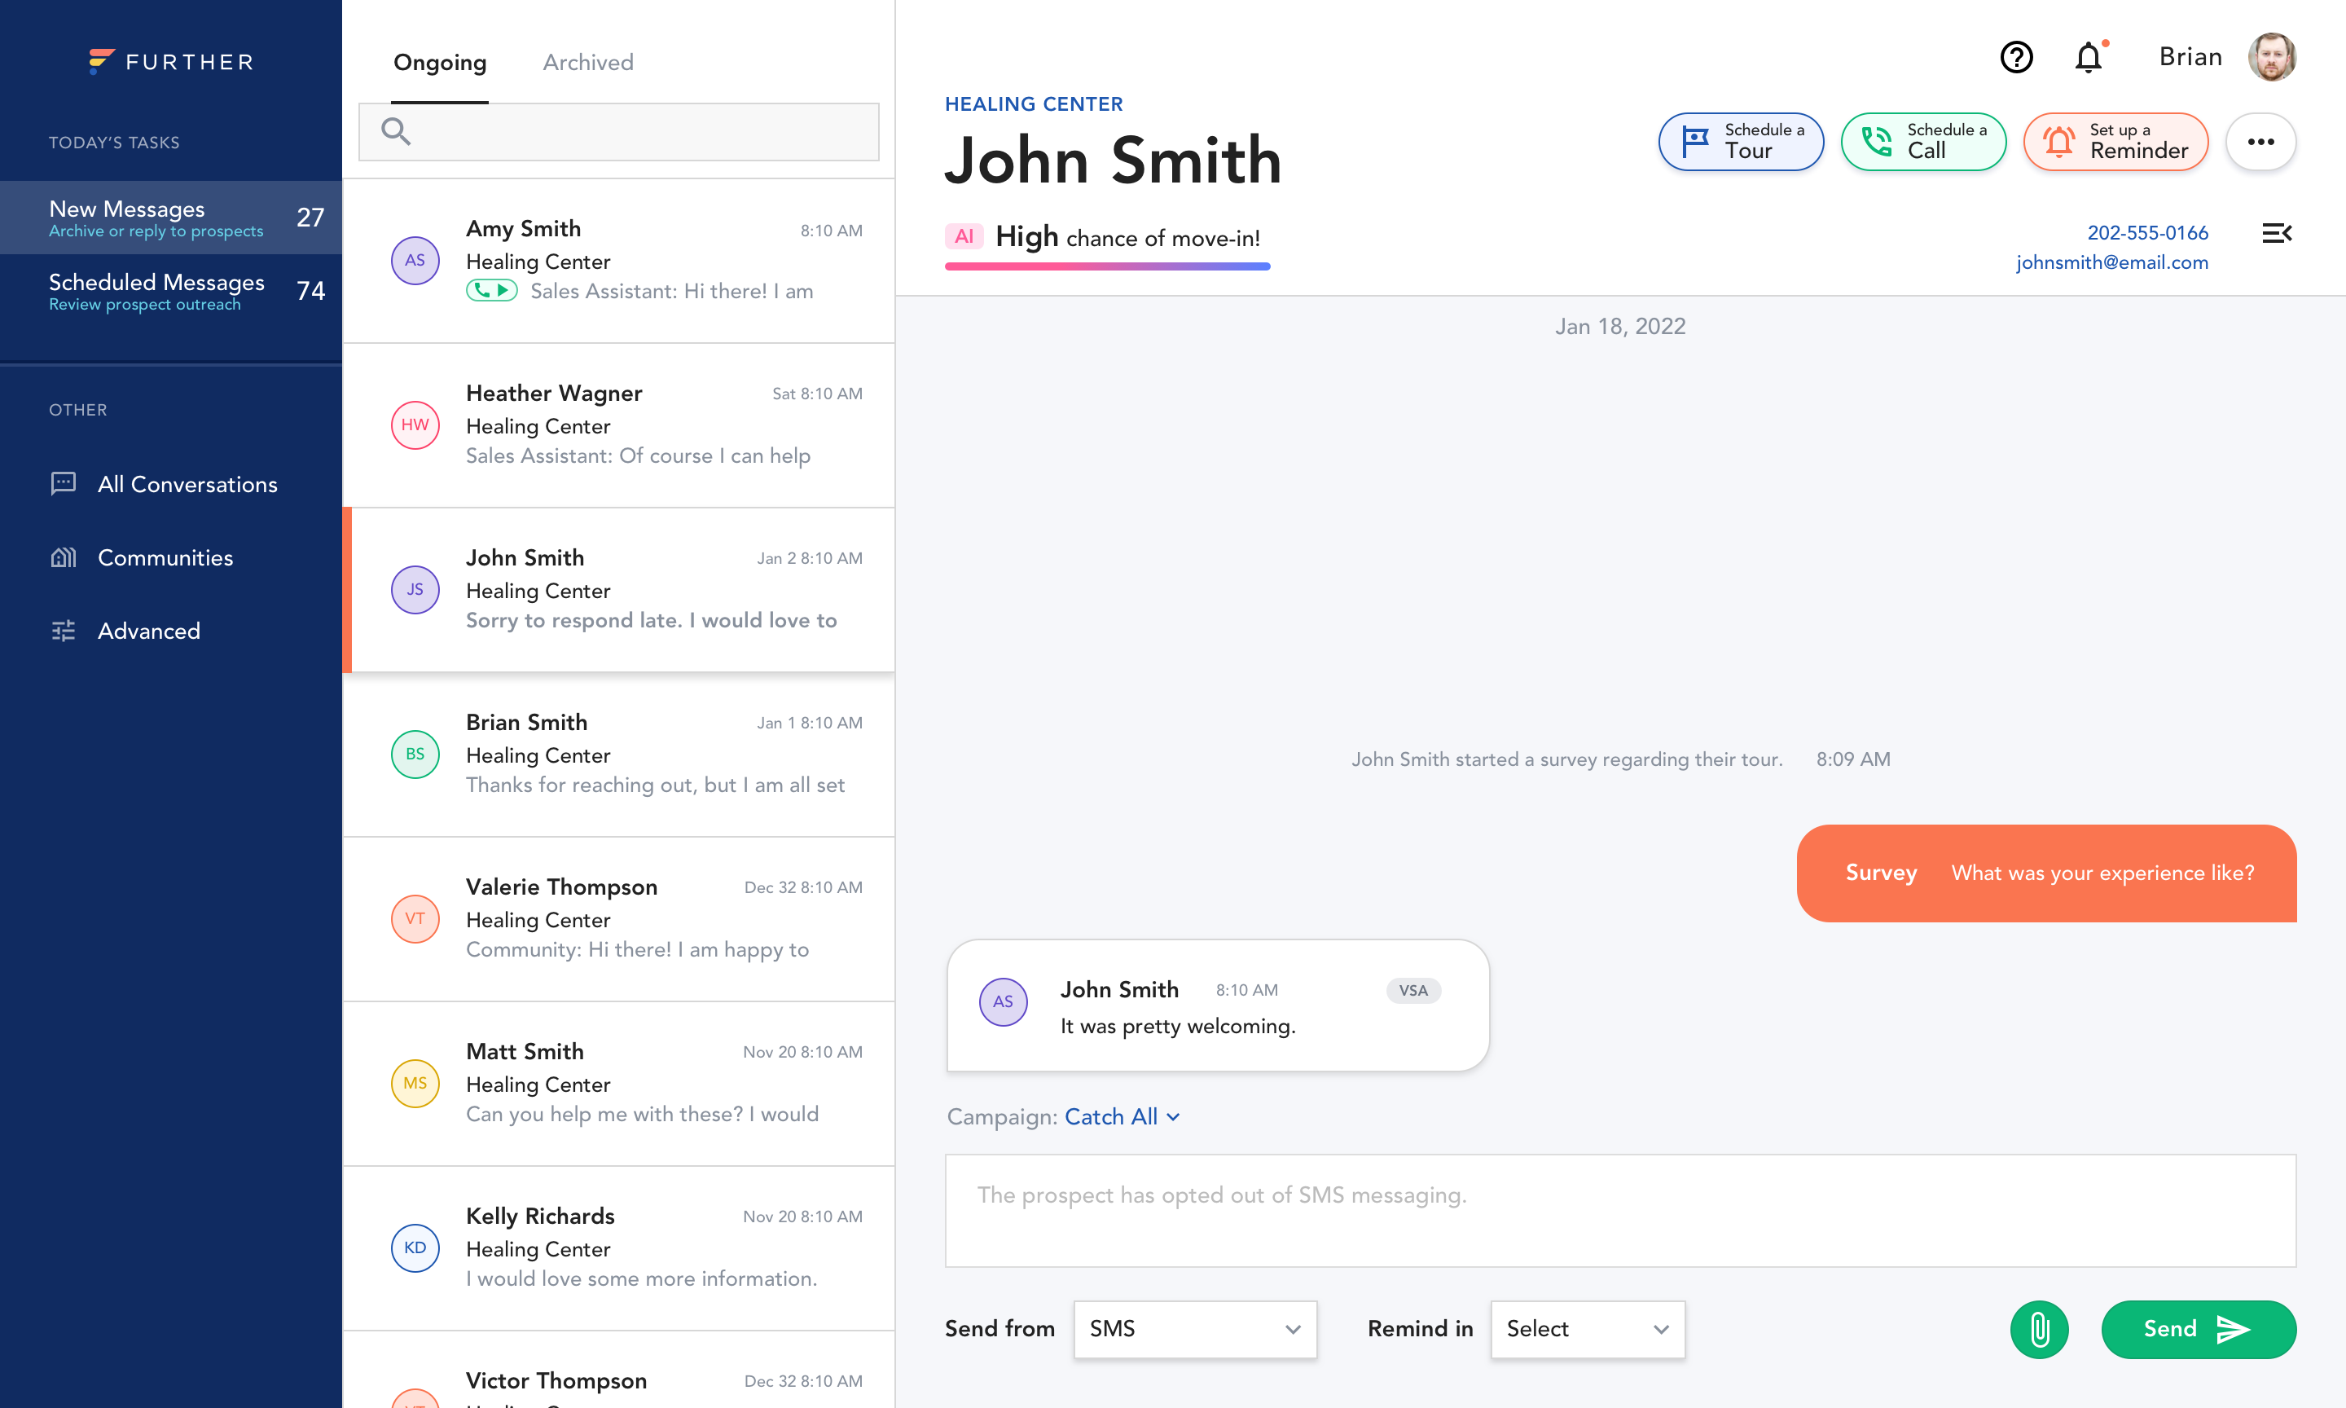Open the Send from SMS dropdown

point(1195,1329)
